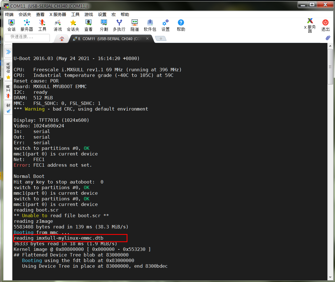335x282 pixels.
Task: Click the 'U-Boot 2016.03' line in terminal
Action: pyautogui.click(x=76, y=58)
